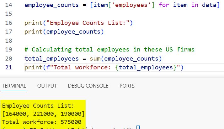Click the 'employees' string key on line 14
224x129 pixels.
[131, 5]
